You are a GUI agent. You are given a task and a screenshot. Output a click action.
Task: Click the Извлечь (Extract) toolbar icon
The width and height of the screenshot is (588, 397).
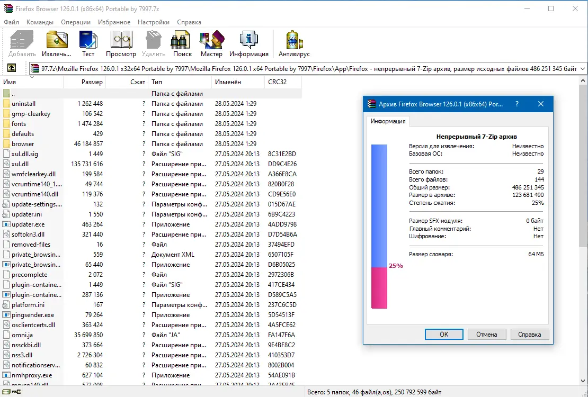click(x=57, y=44)
